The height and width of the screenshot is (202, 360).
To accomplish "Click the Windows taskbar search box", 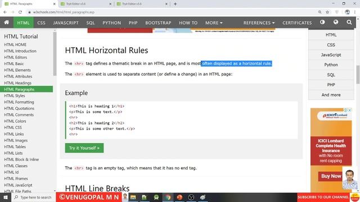I will pyautogui.click(x=34, y=197).
